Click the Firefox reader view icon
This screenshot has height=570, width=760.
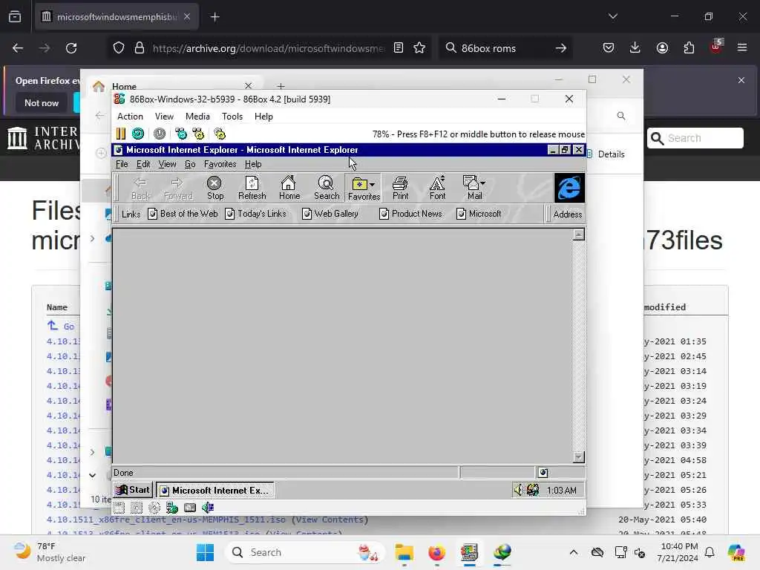point(399,48)
